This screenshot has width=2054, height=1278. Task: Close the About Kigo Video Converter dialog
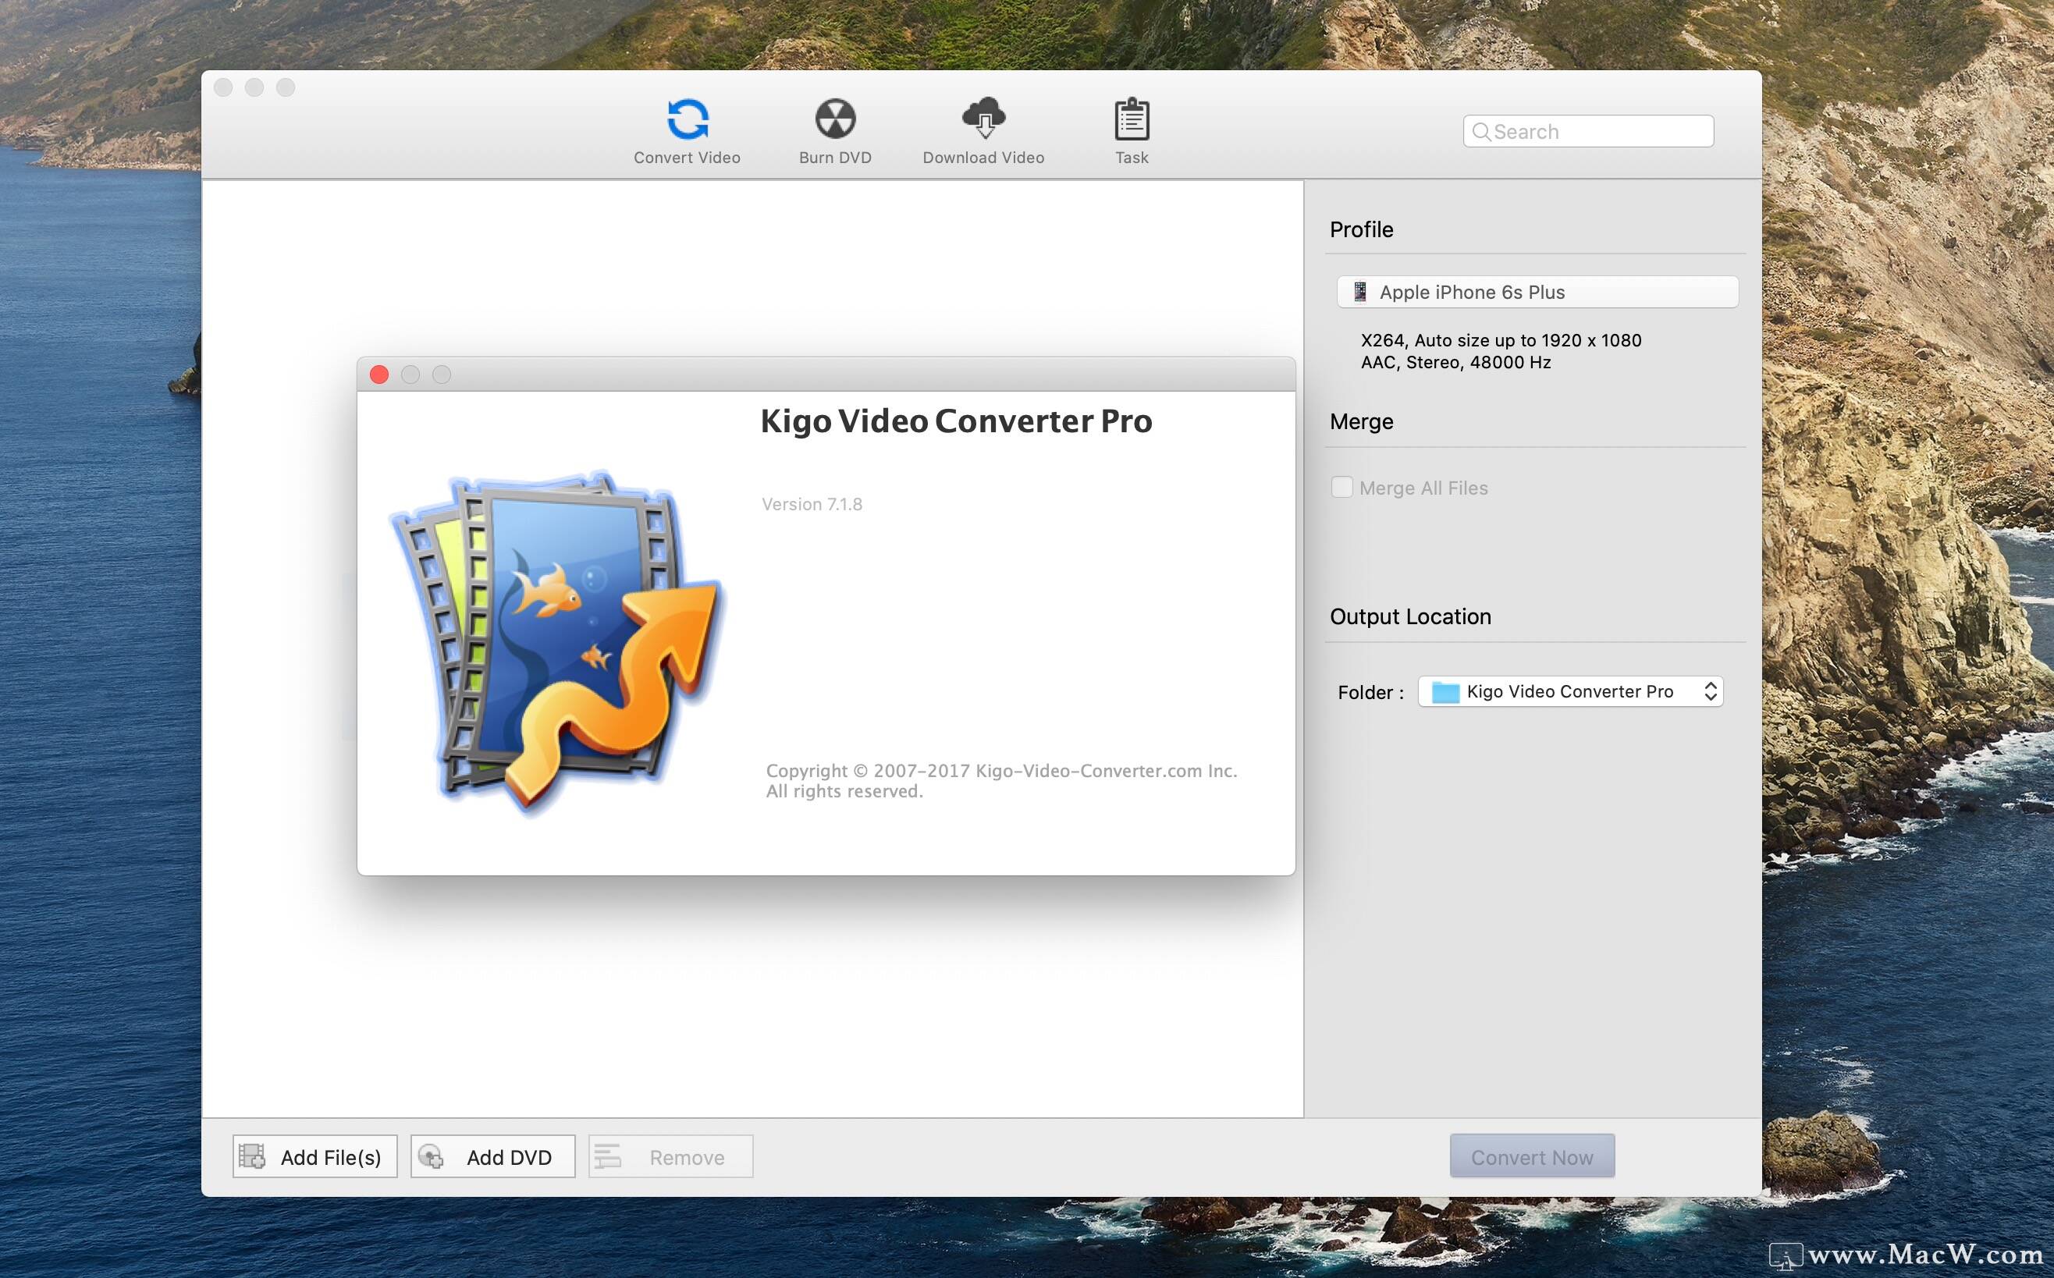point(378,375)
